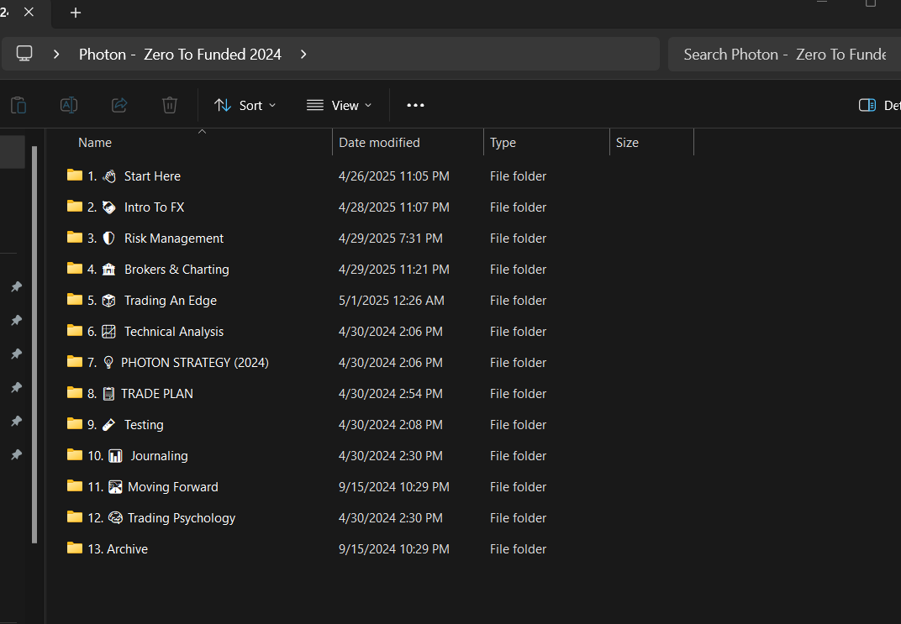
Task: Sort by the Type column header
Action: pos(503,143)
